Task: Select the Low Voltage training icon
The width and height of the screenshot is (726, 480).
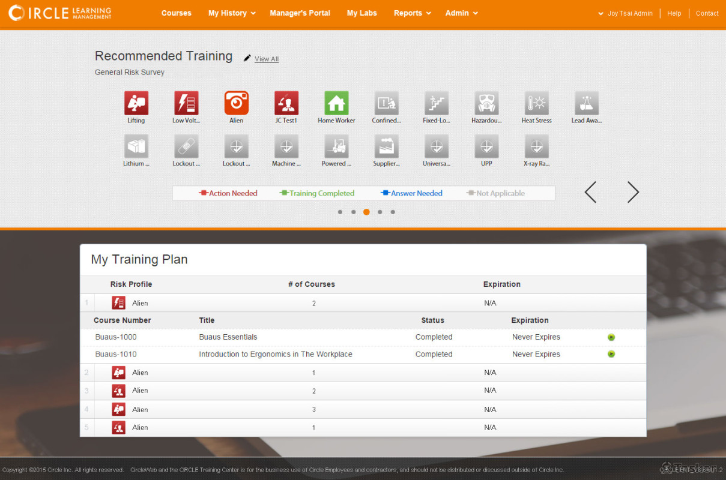Action: (186, 103)
